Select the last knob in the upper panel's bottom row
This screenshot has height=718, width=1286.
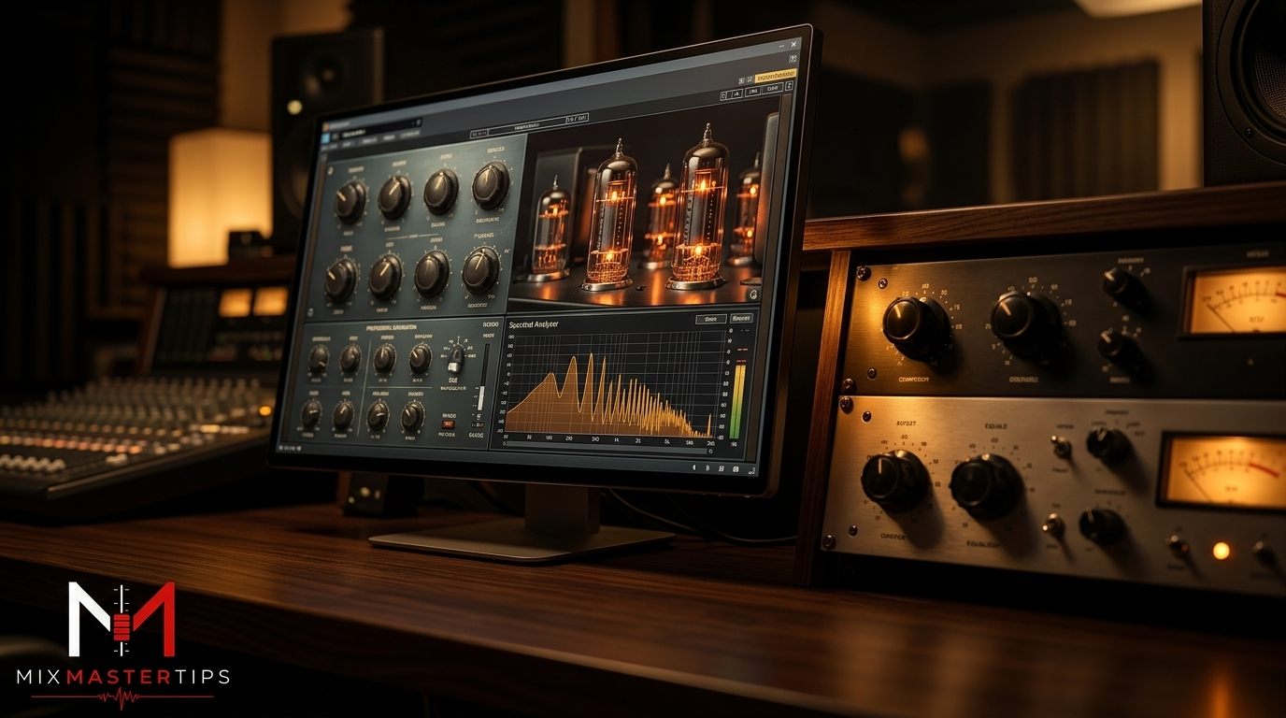[480, 269]
